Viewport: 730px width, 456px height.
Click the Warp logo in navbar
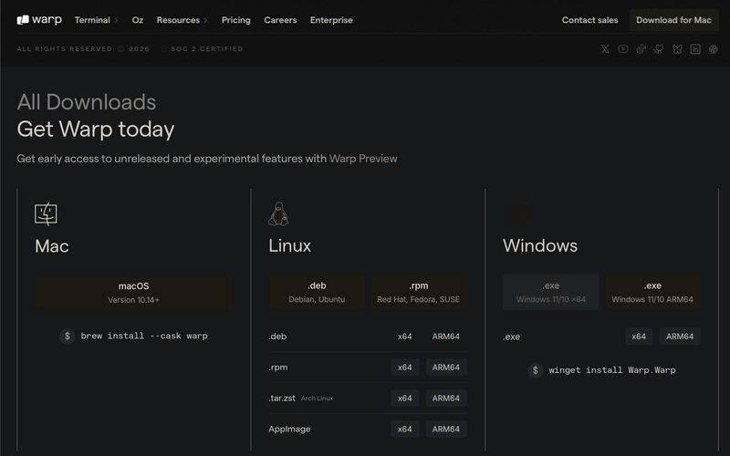[39, 20]
